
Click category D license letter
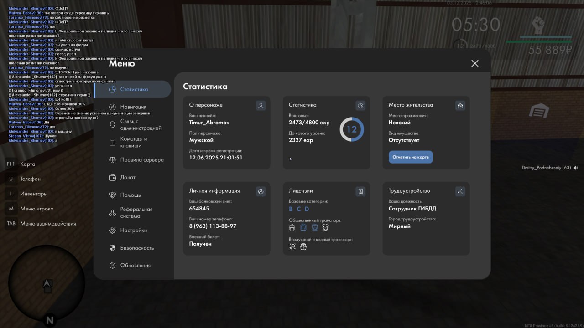[307, 209]
